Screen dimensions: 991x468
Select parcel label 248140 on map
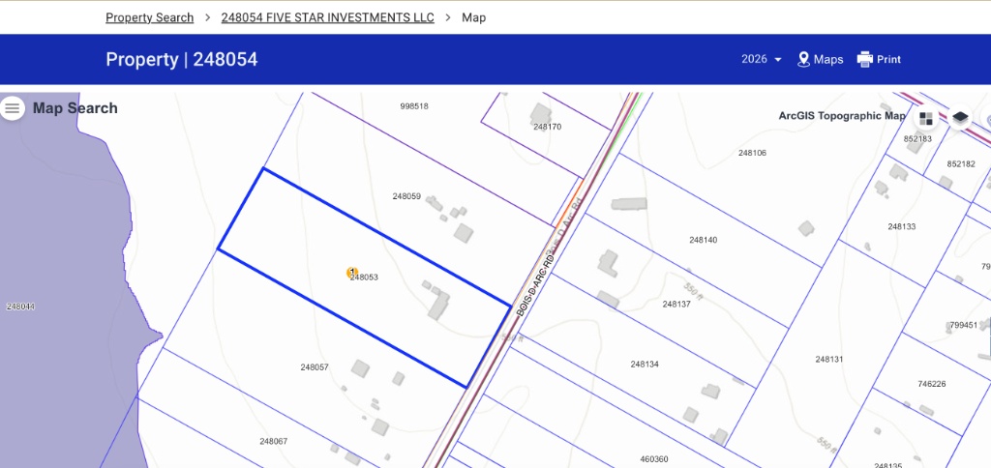tap(703, 240)
